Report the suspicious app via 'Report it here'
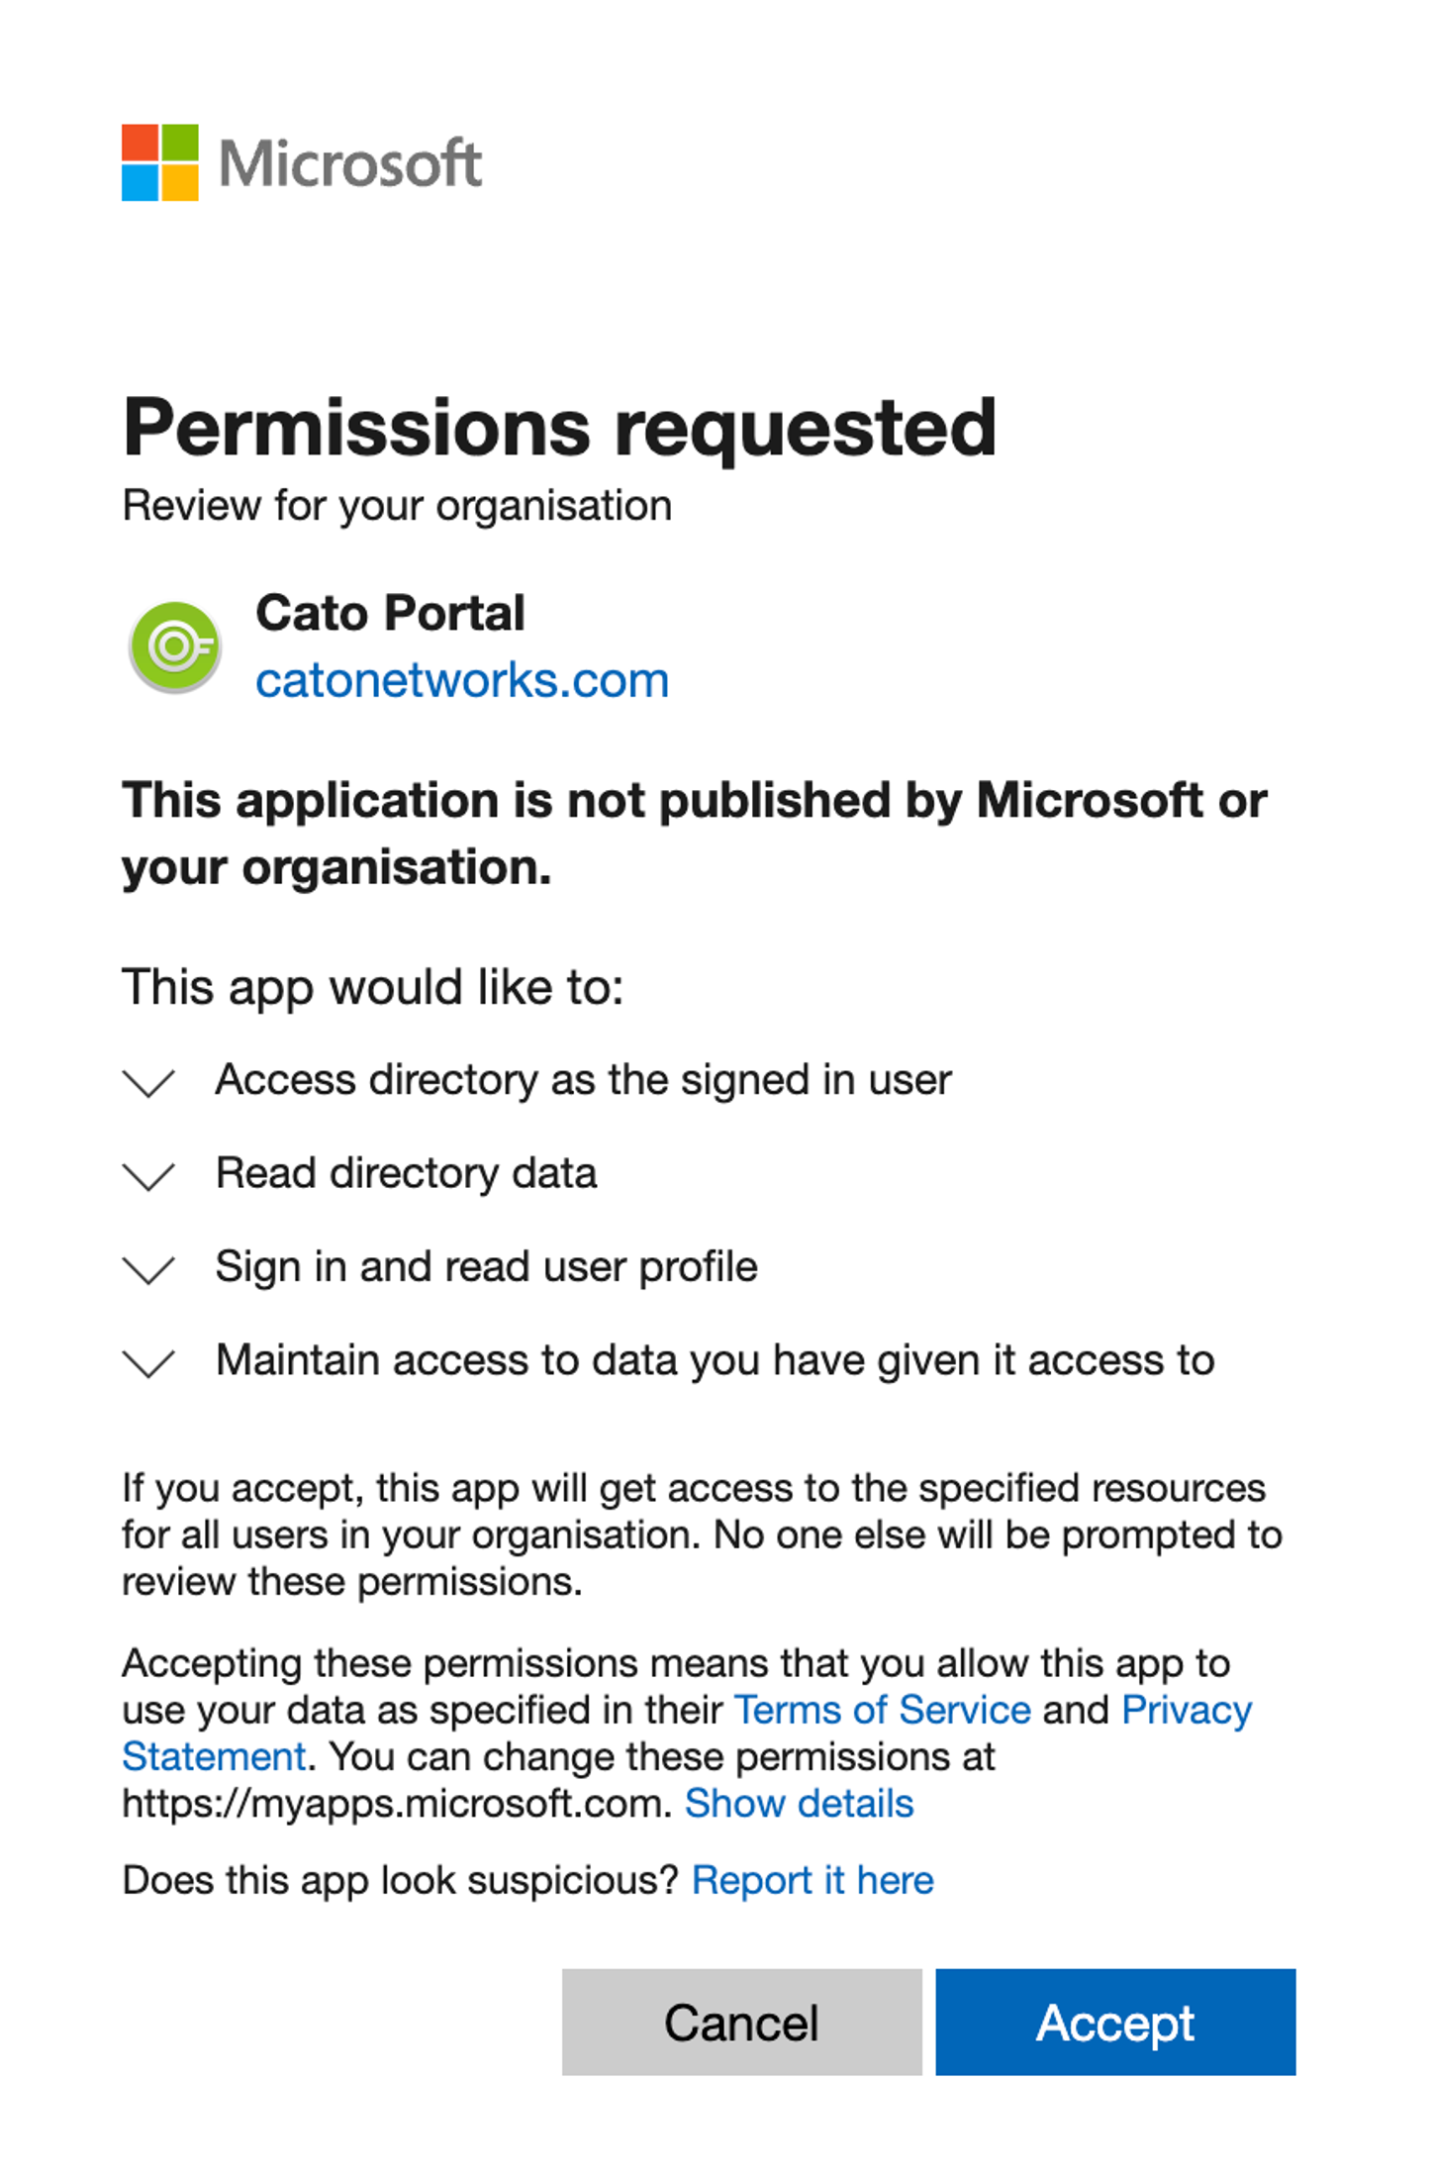Image resolution: width=1433 pixels, height=2178 pixels. coord(812,1879)
